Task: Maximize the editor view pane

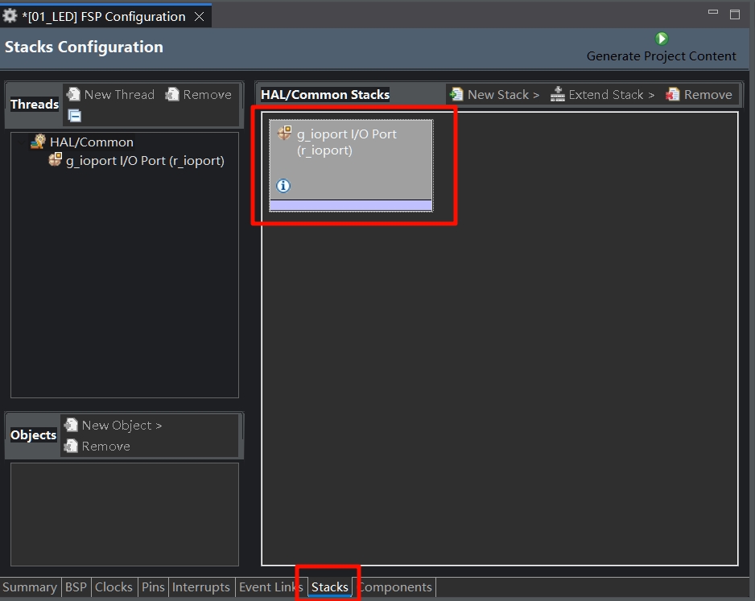Action: [734, 14]
